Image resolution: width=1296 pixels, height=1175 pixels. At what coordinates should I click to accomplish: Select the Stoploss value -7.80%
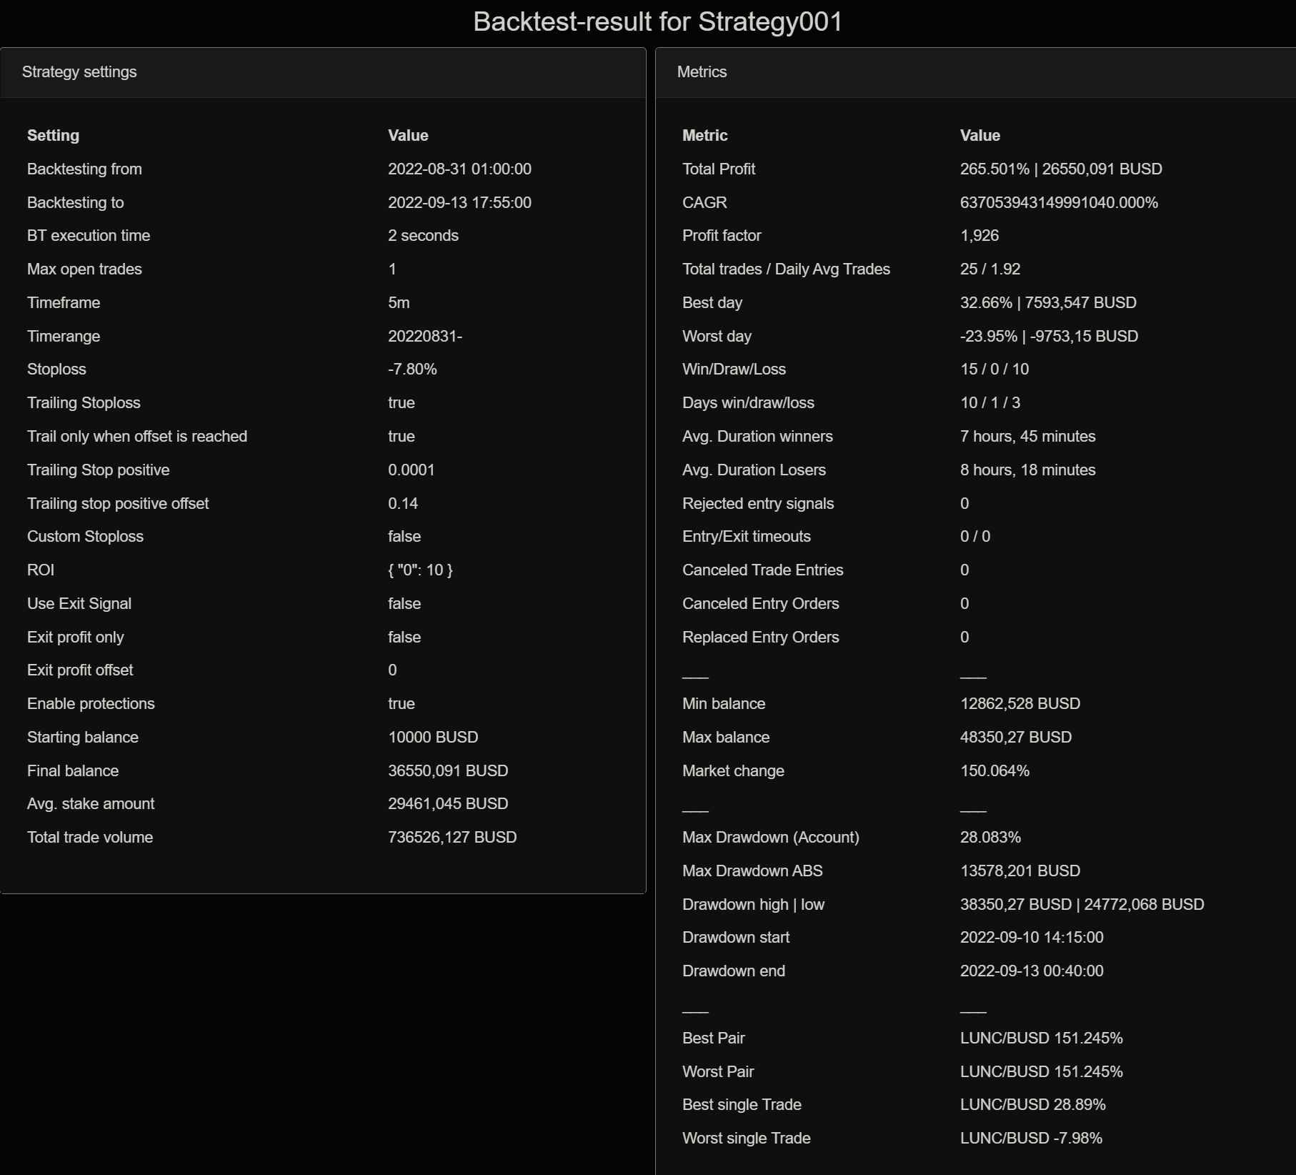click(412, 369)
